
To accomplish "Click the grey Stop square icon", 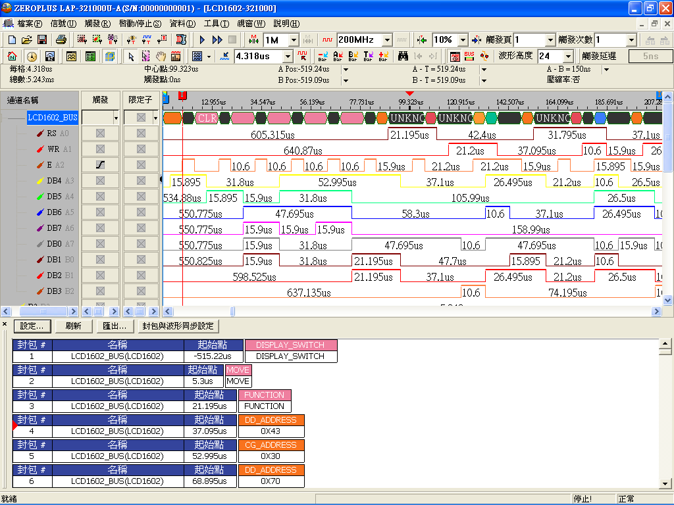I will pyautogui.click(x=232, y=40).
